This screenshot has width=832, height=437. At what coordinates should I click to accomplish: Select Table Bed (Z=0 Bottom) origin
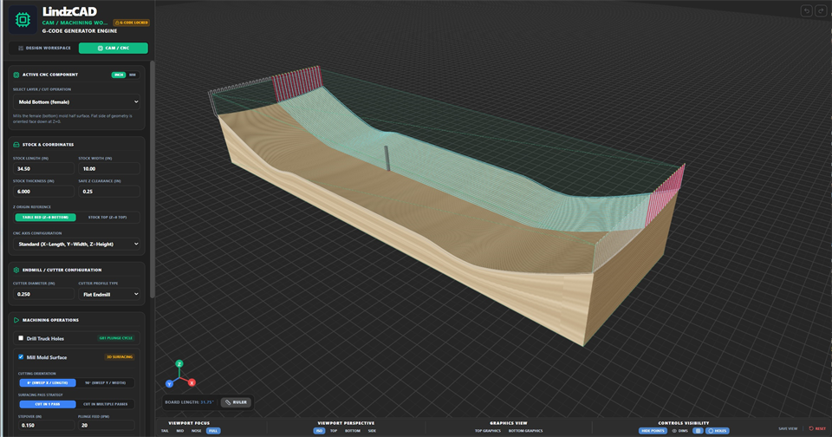(46, 217)
